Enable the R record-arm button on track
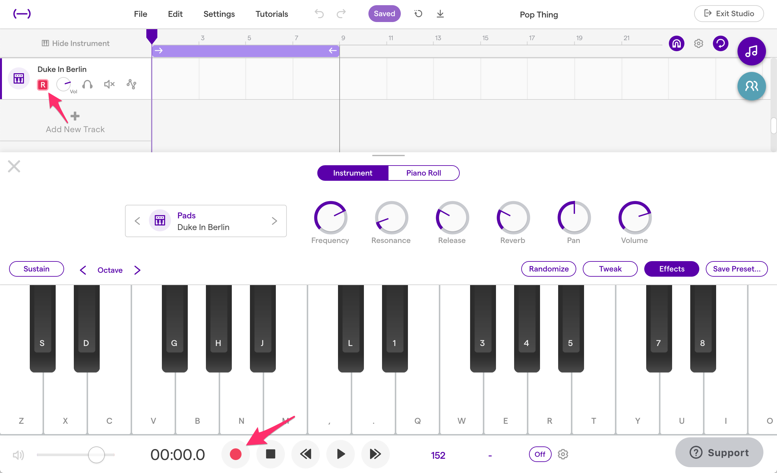Viewport: 777px width, 473px height. pyautogui.click(x=43, y=84)
